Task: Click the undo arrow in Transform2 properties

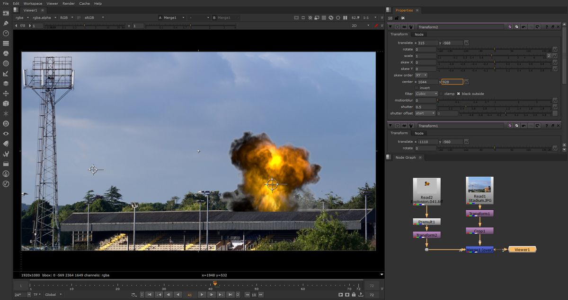Action: [524, 27]
